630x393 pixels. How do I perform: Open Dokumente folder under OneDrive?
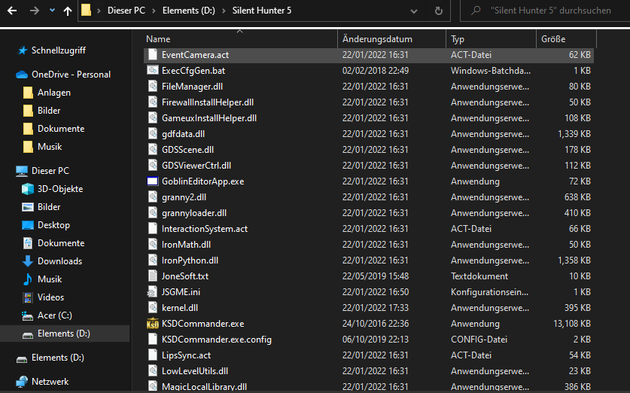tap(61, 129)
